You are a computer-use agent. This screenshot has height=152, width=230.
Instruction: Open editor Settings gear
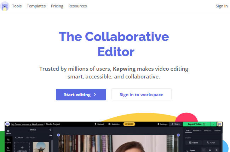pos(162,124)
